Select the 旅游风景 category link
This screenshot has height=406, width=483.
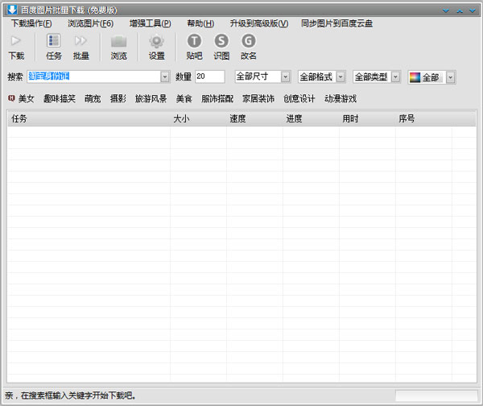[x=151, y=98]
